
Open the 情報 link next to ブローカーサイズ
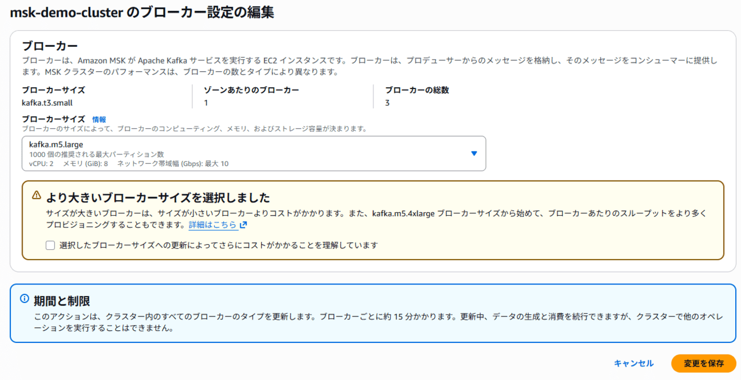(99, 119)
